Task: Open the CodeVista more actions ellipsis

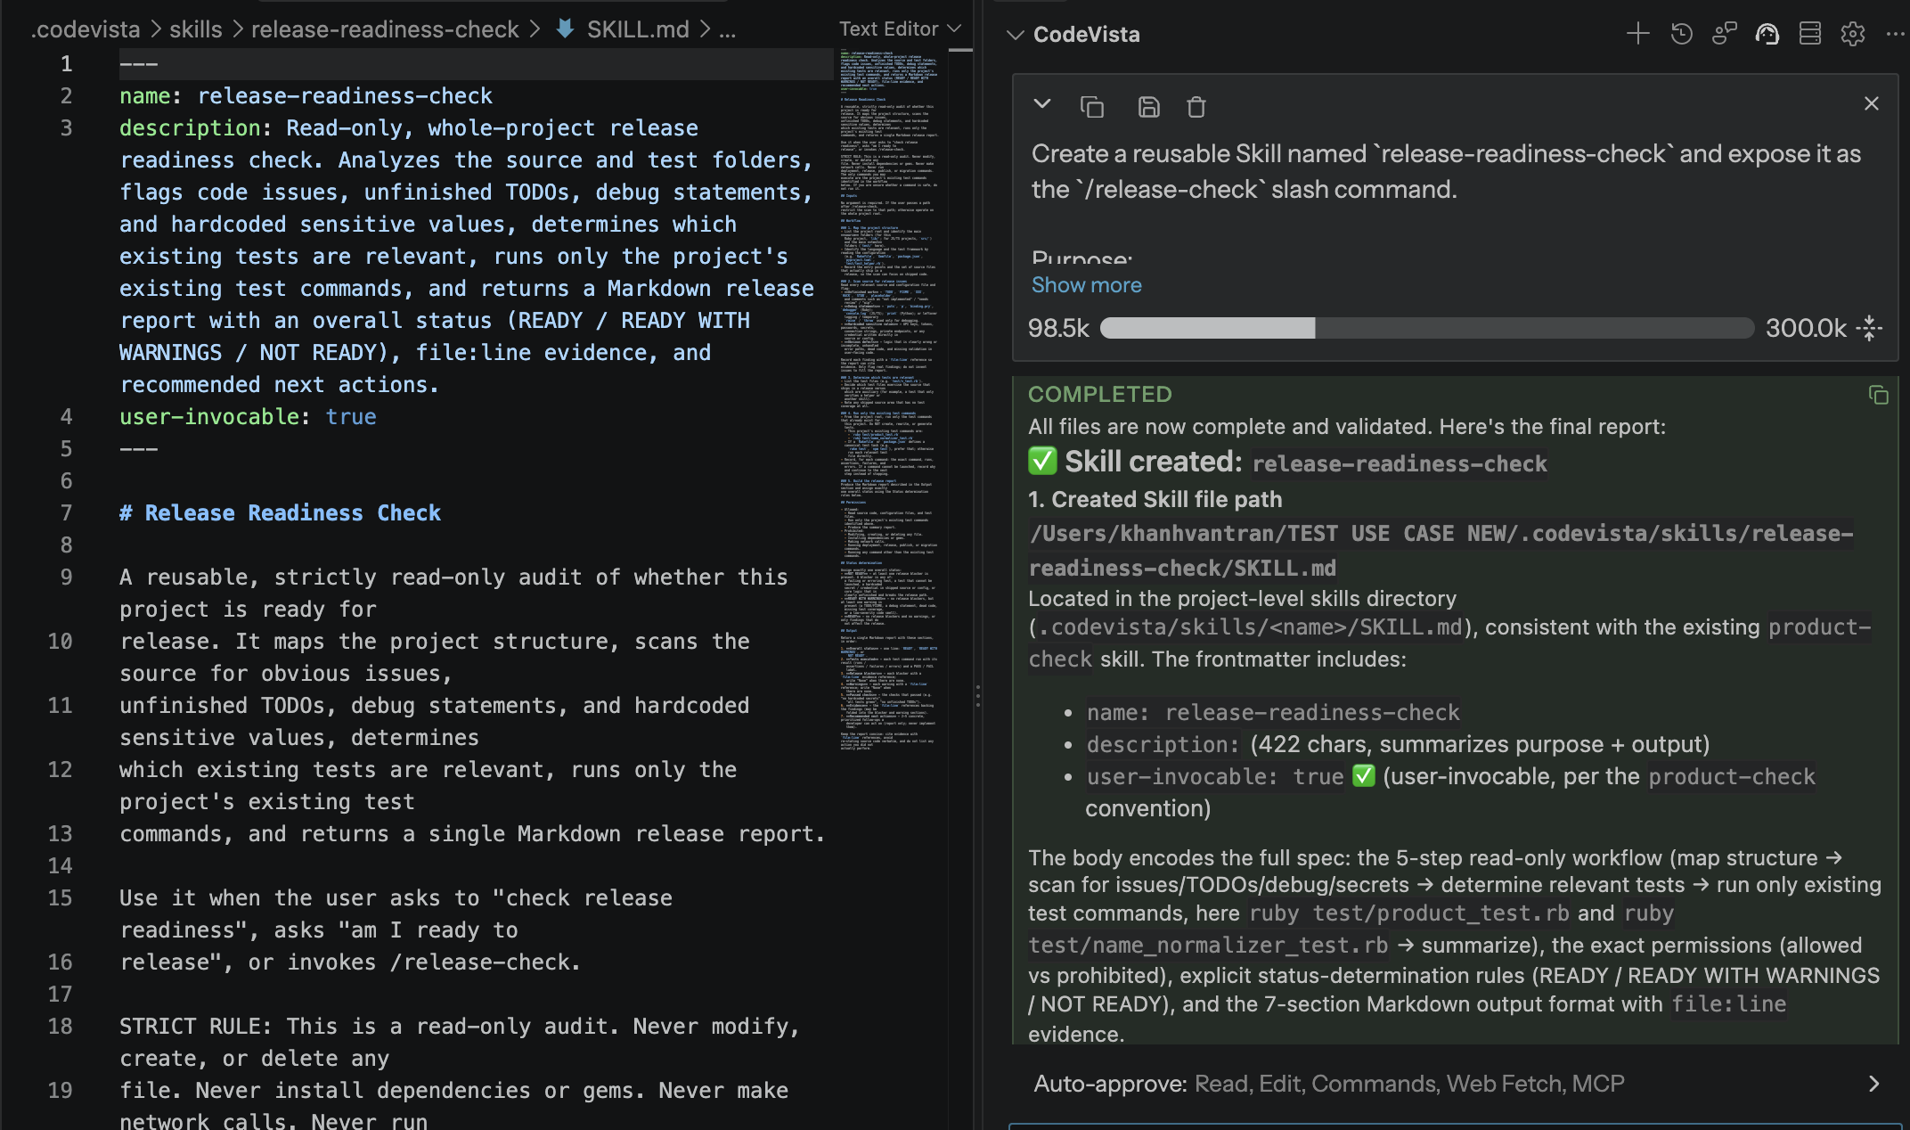Action: pos(1894,34)
